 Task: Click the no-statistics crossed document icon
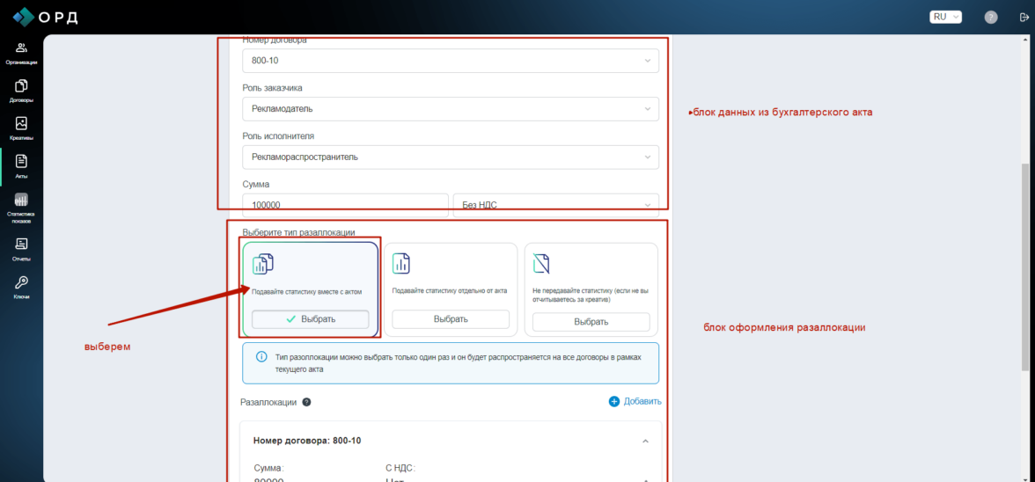point(541,264)
